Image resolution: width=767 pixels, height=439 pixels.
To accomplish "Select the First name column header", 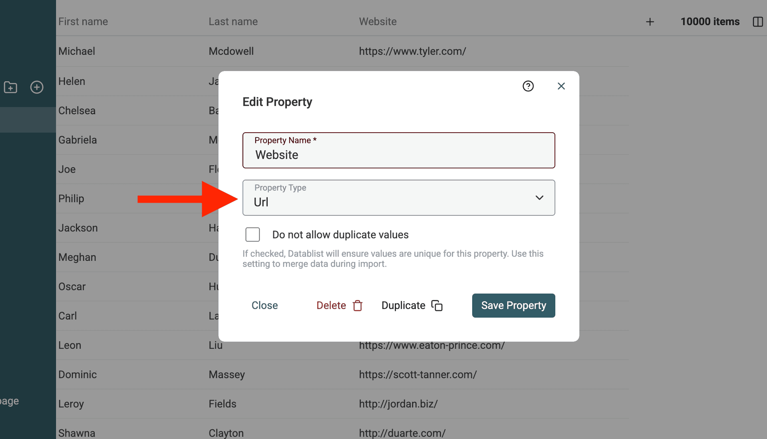I will [83, 21].
